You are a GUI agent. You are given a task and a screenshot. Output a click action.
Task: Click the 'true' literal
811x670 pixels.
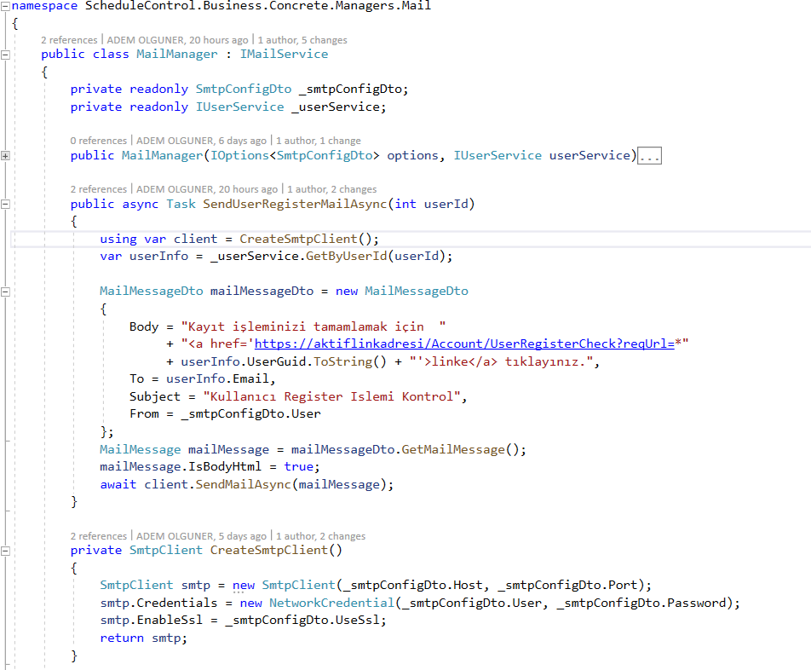click(298, 466)
